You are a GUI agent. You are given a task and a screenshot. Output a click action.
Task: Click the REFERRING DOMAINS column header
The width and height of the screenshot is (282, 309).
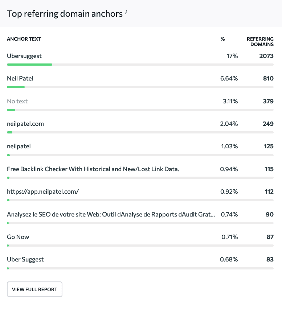click(260, 41)
